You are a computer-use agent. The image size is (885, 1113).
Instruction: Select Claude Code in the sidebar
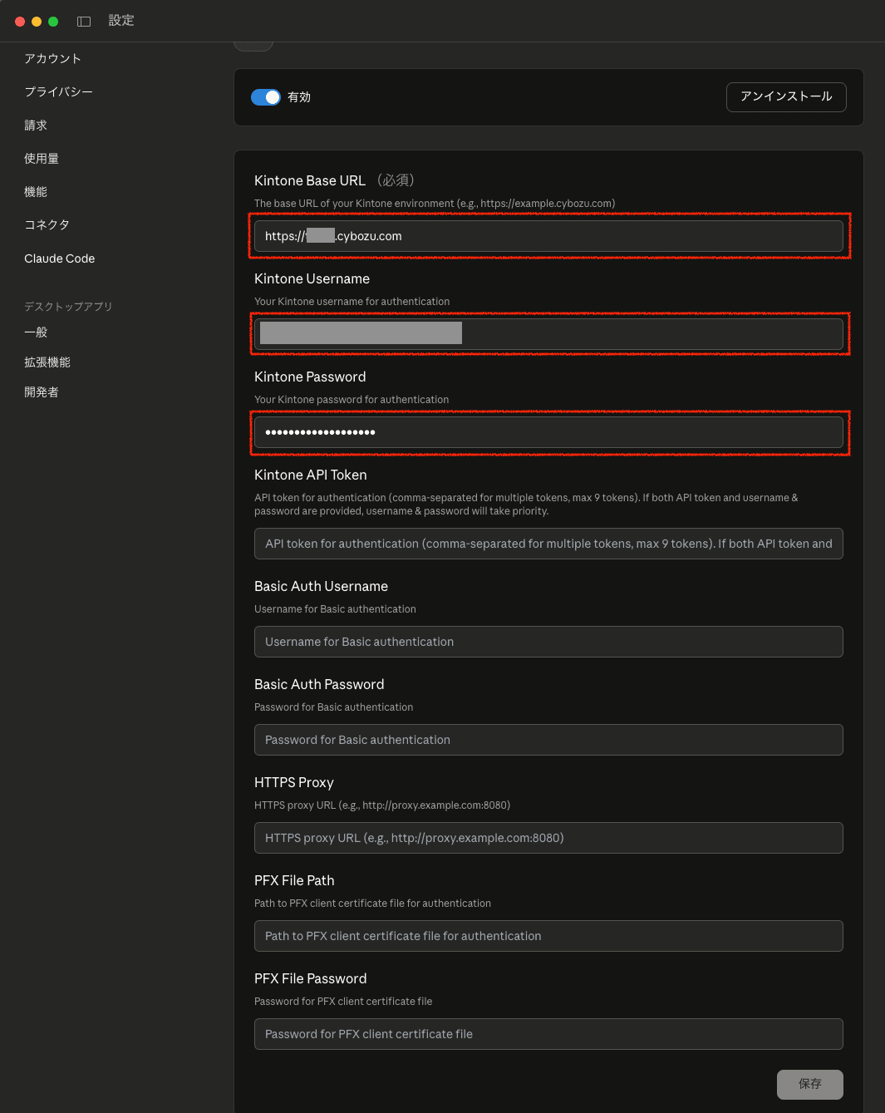(x=59, y=259)
